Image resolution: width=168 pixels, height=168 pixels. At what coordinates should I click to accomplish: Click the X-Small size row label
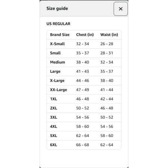[57, 44]
